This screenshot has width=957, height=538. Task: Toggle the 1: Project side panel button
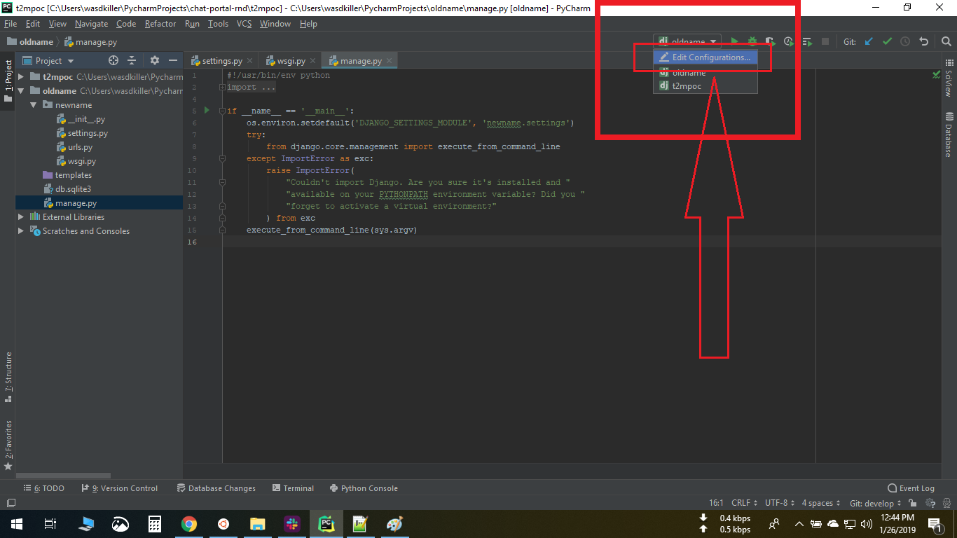click(x=8, y=81)
